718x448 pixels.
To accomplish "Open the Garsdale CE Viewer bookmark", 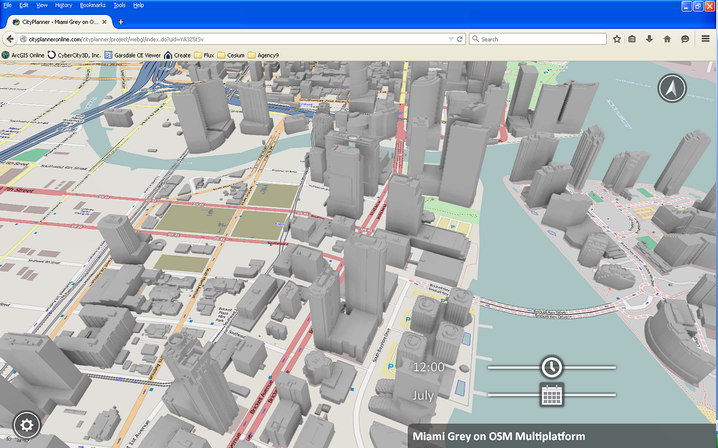I will (x=134, y=55).
